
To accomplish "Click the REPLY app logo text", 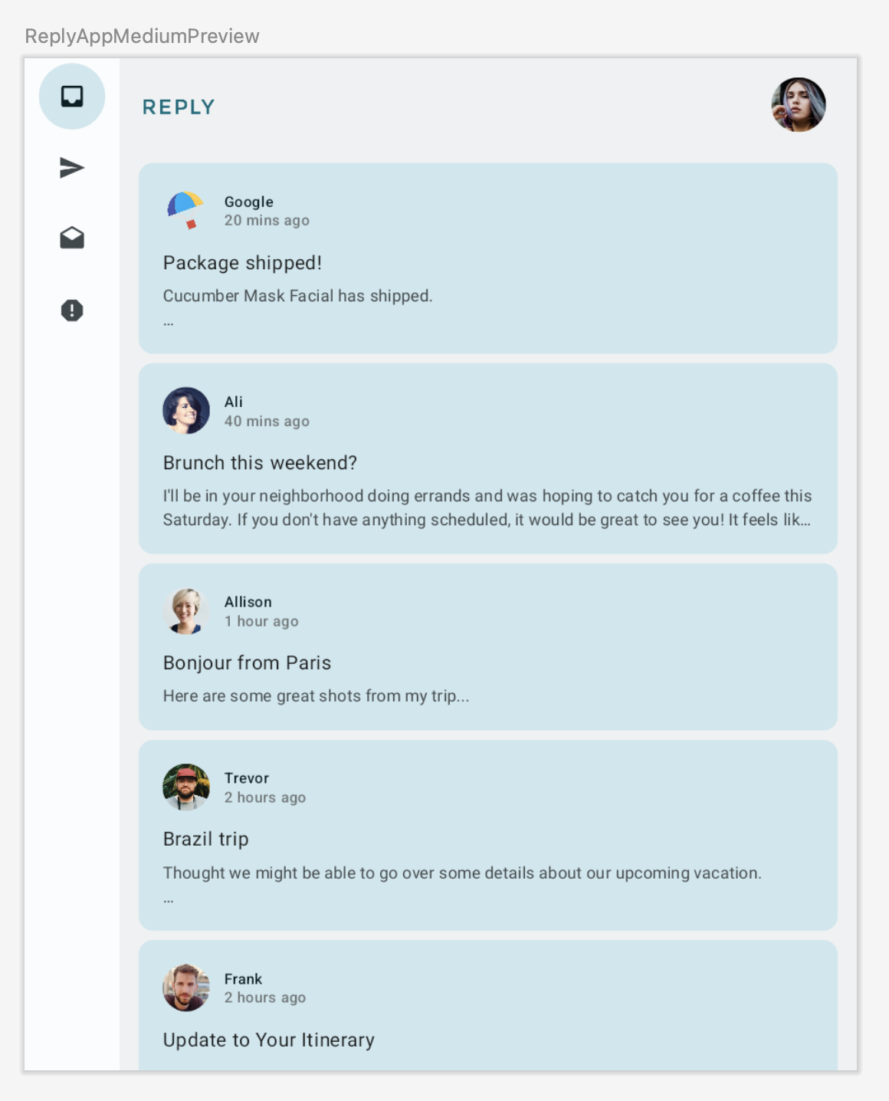I will [x=179, y=107].
